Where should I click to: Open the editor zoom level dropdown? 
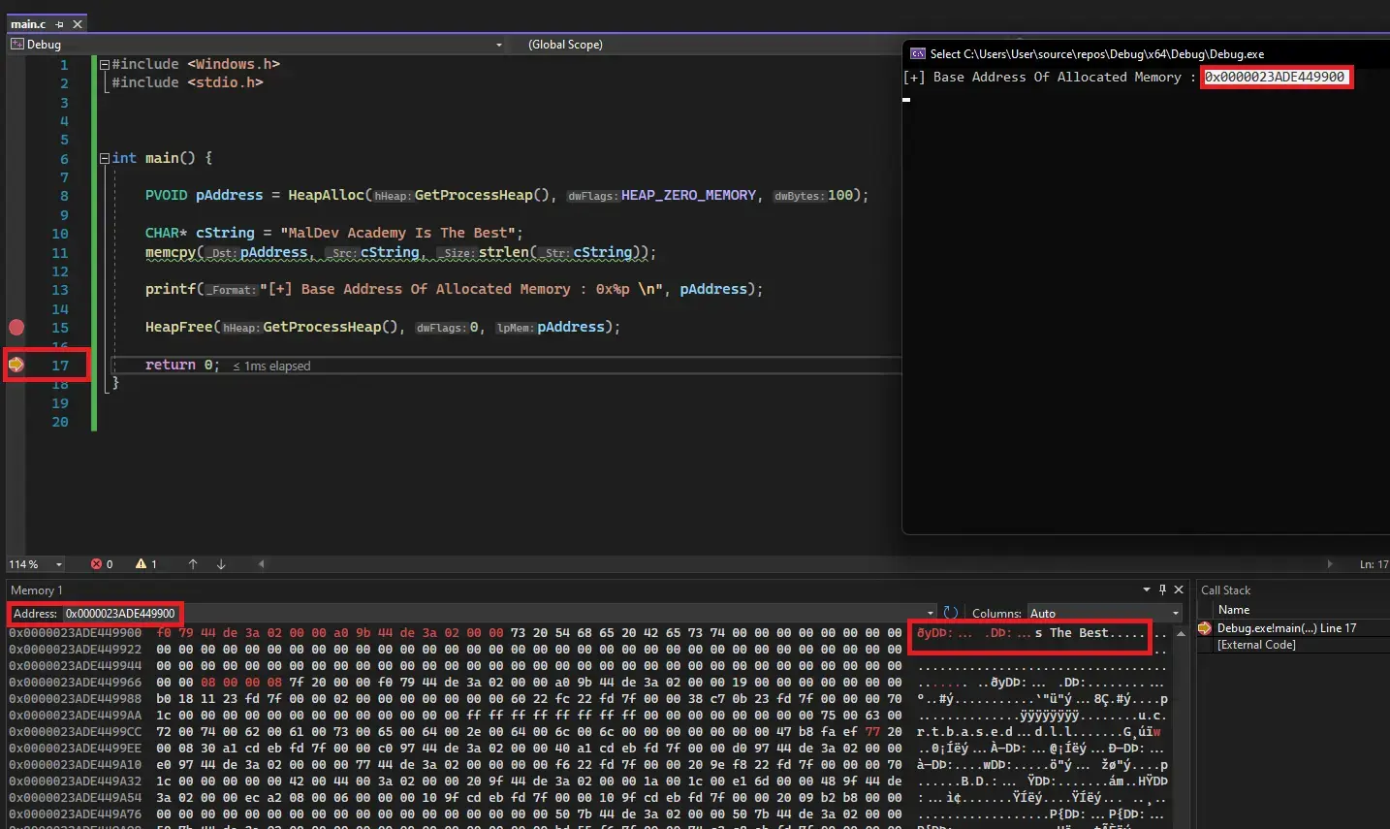(59, 564)
